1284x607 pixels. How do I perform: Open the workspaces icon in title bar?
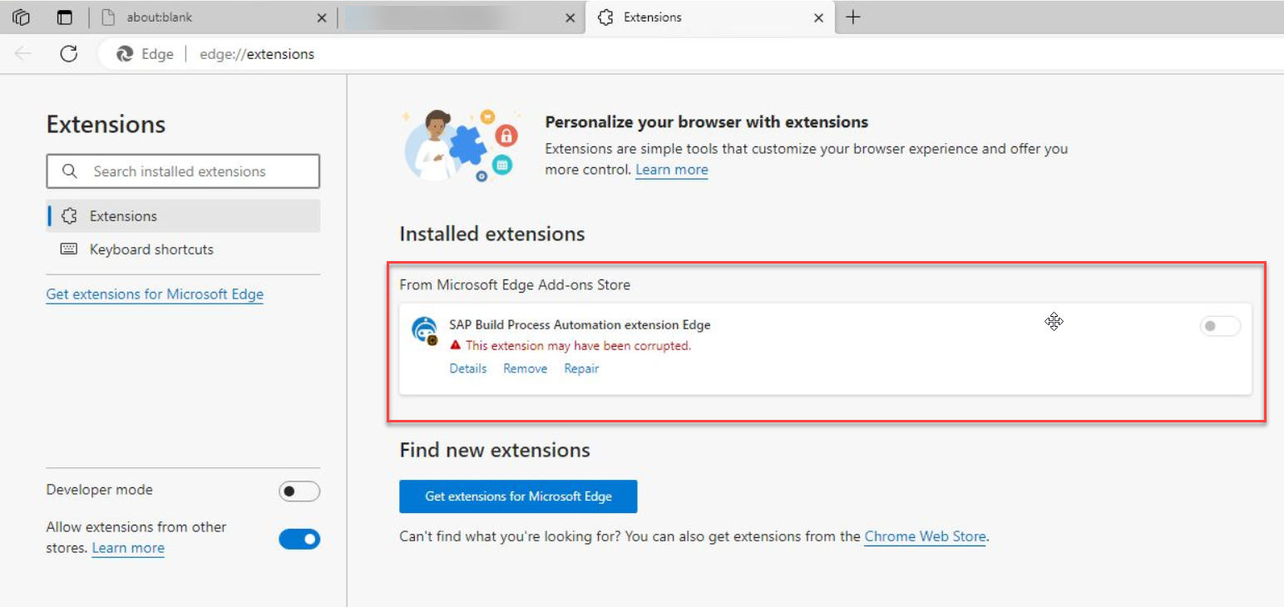[x=22, y=17]
